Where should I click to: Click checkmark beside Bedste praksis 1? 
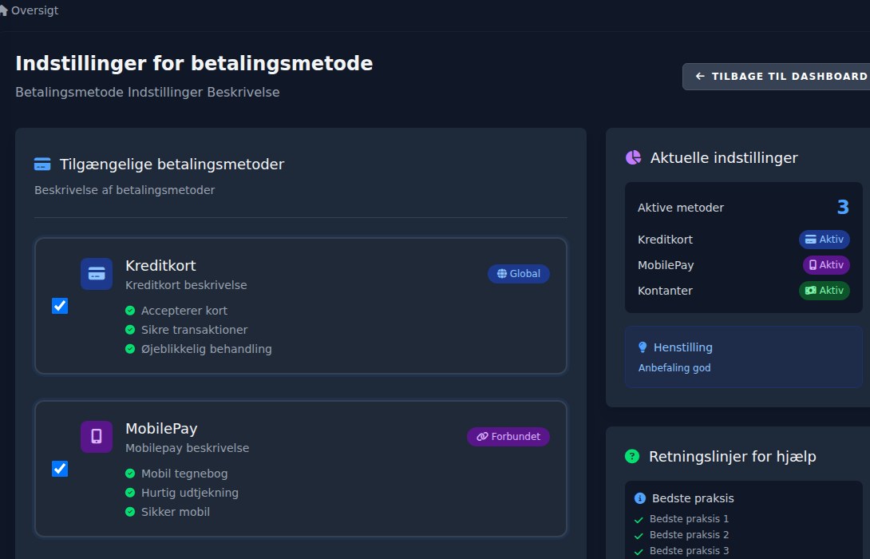(x=639, y=520)
